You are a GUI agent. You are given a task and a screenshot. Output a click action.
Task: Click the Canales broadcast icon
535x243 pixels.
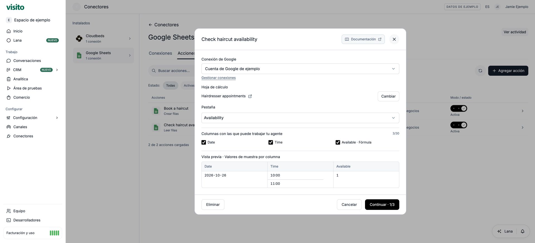[x=9, y=127]
